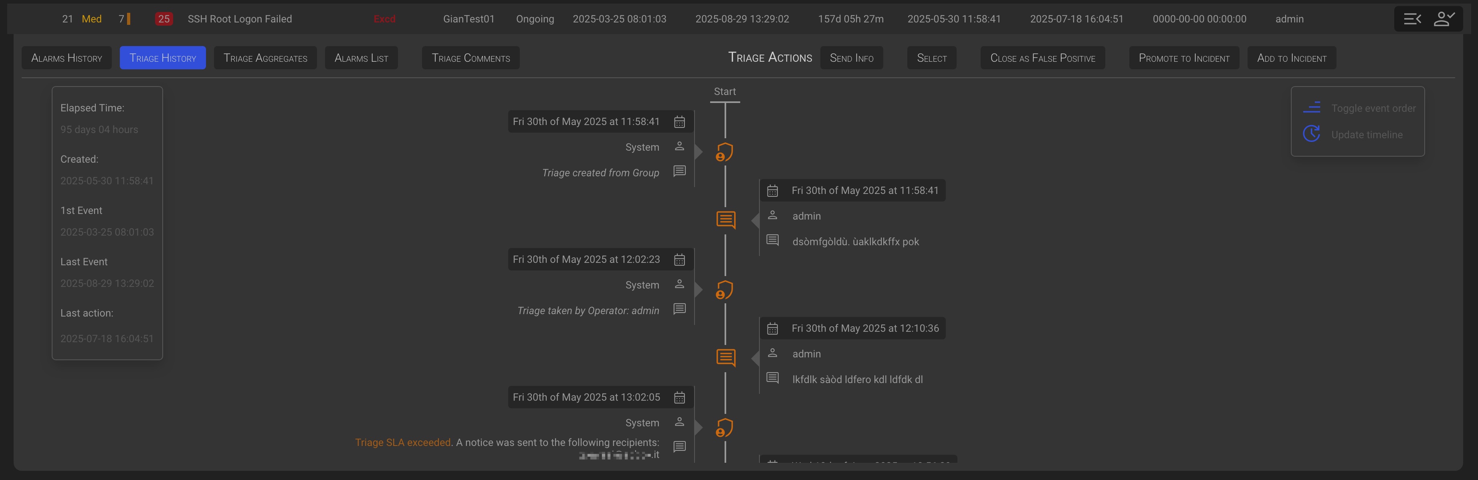The height and width of the screenshot is (480, 1478).
Task: Click the user checkmark icon at top right
Action: [1444, 19]
